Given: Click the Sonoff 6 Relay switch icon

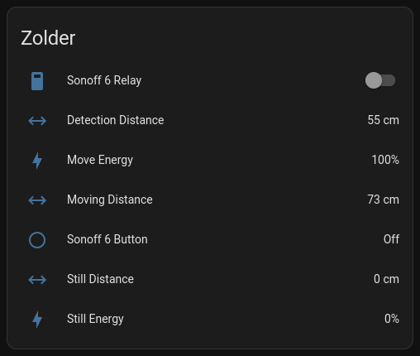Looking at the screenshot, I should point(37,81).
